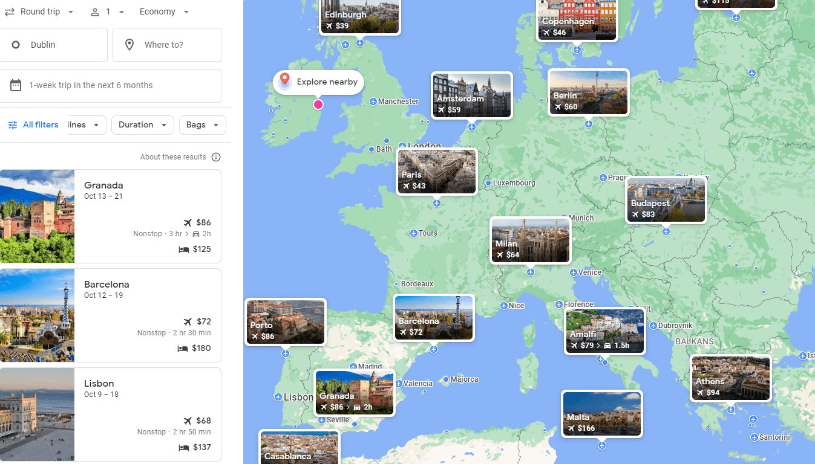Open the 1-week trip date selector
815x464 pixels.
111,85
